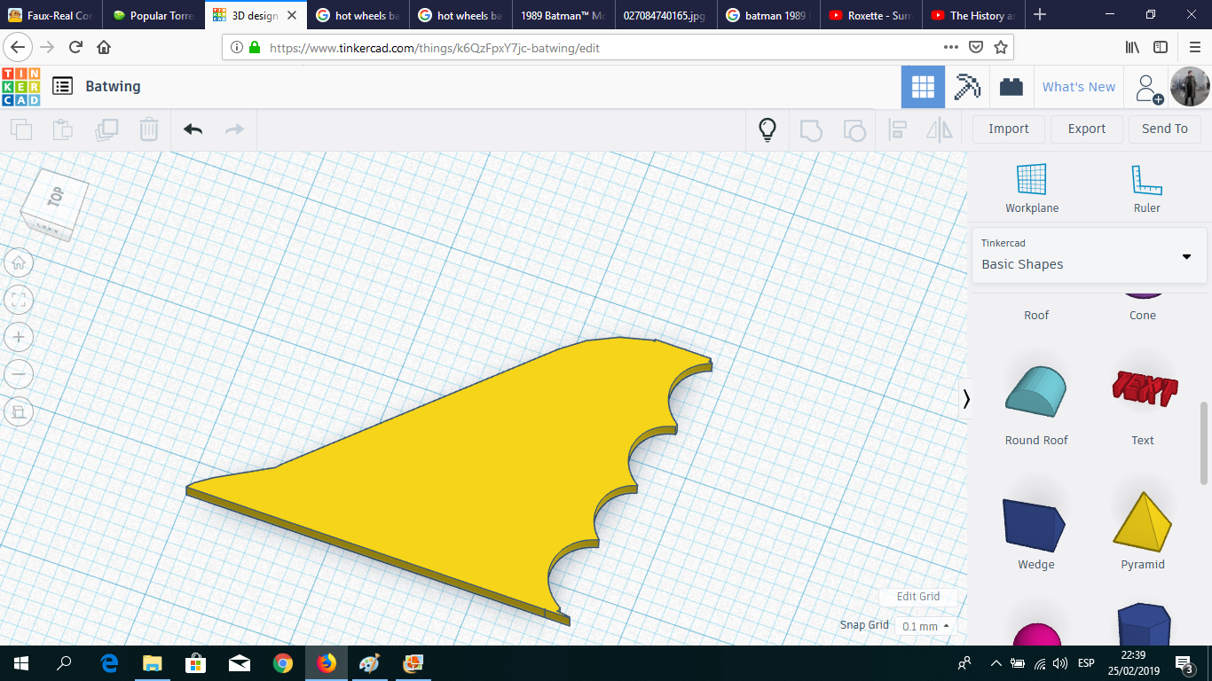This screenshot has height=681, width=1212.
Task: Click the Group shapes icon
Action: coord(811,129)
